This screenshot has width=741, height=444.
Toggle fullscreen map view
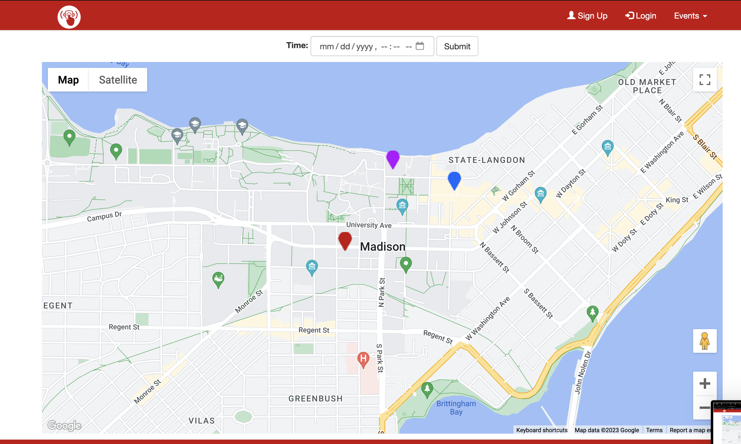tap(704, 80)
